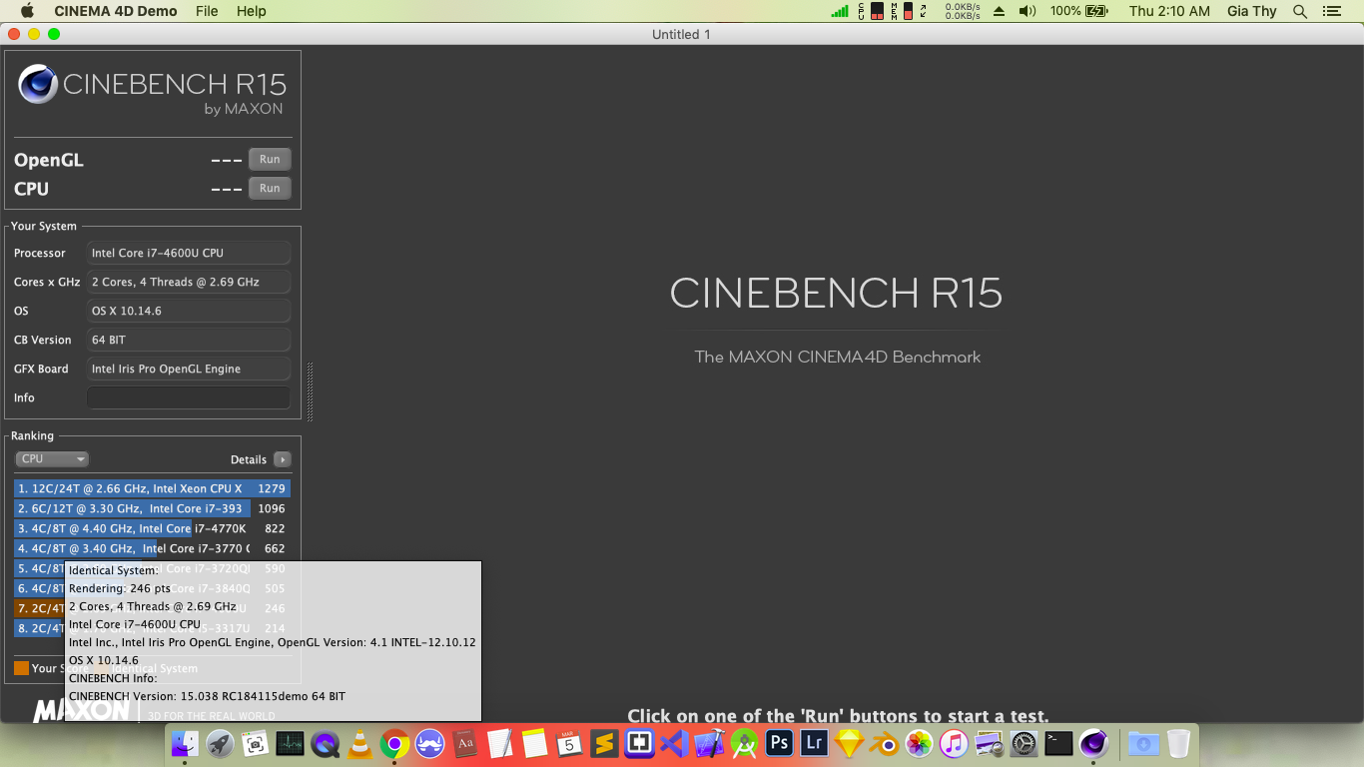Open Launchpad rocket icon in dock
The image size is (1364, 767).
pyautogui.click(x=220, y=743)
